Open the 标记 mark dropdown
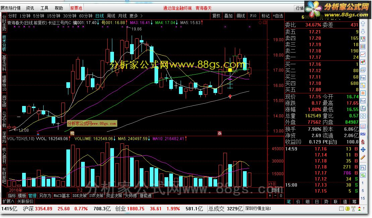Image resolution: width=372 pixels, height=218 pixels. 265,16
